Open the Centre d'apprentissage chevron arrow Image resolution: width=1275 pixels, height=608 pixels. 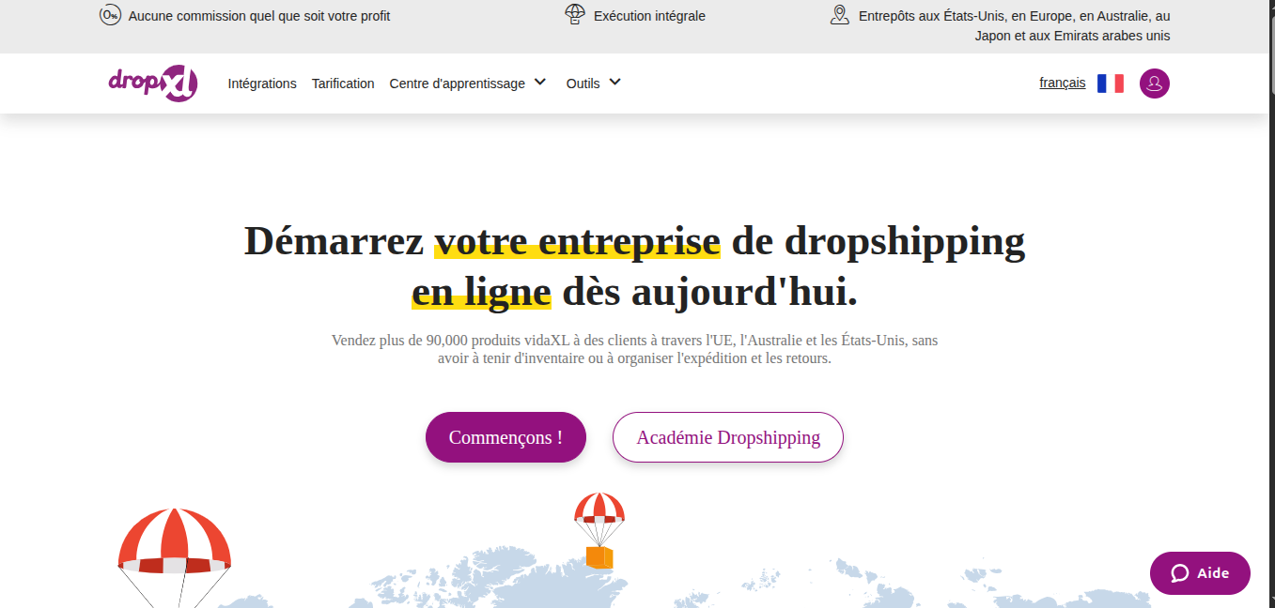point(539,82)
